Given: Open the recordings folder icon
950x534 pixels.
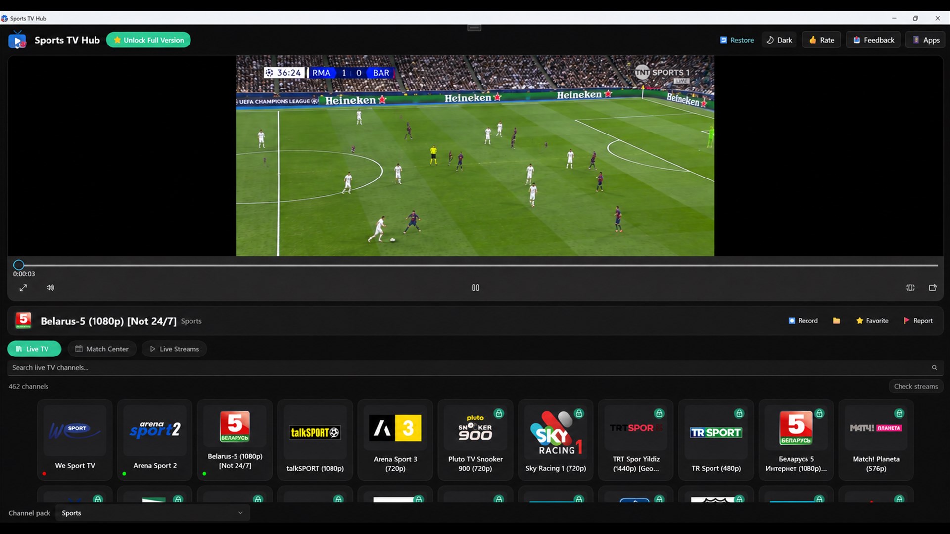Looking at the screenshot, I should tap(837, 321).
